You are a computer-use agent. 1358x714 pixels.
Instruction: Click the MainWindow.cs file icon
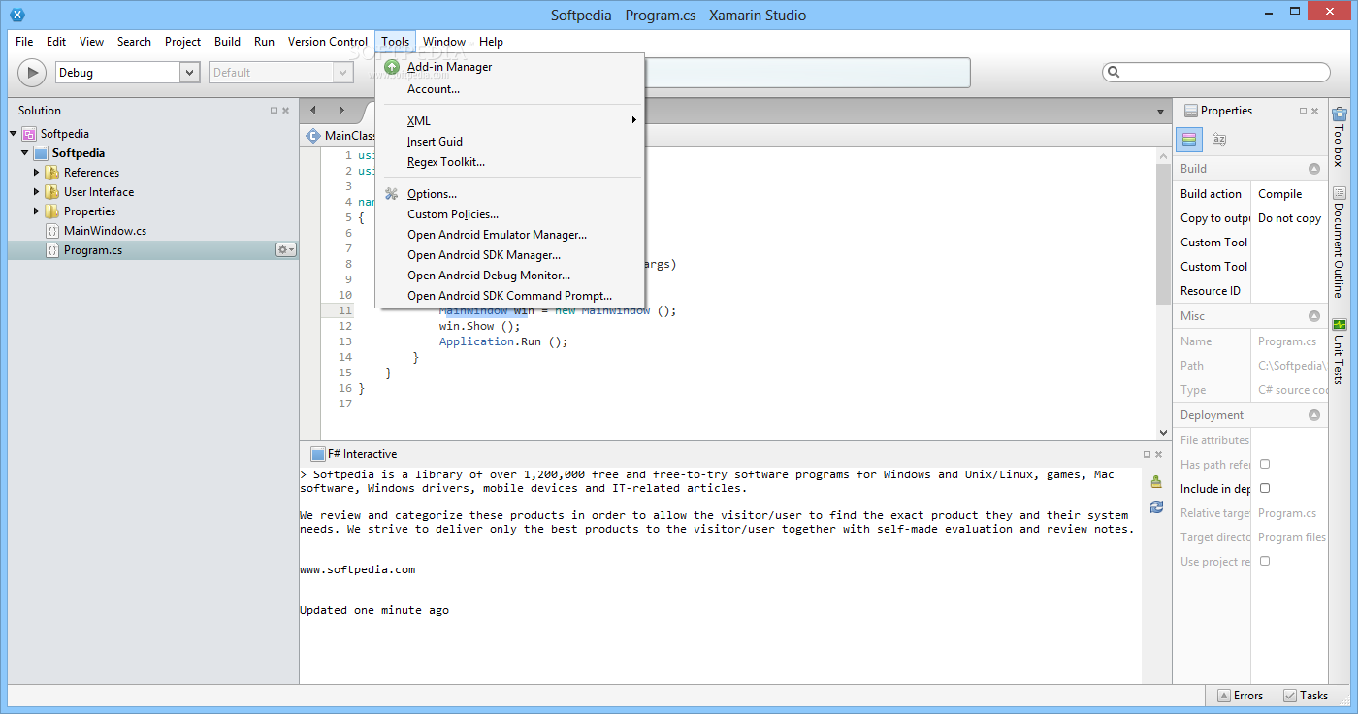(52, 231)
